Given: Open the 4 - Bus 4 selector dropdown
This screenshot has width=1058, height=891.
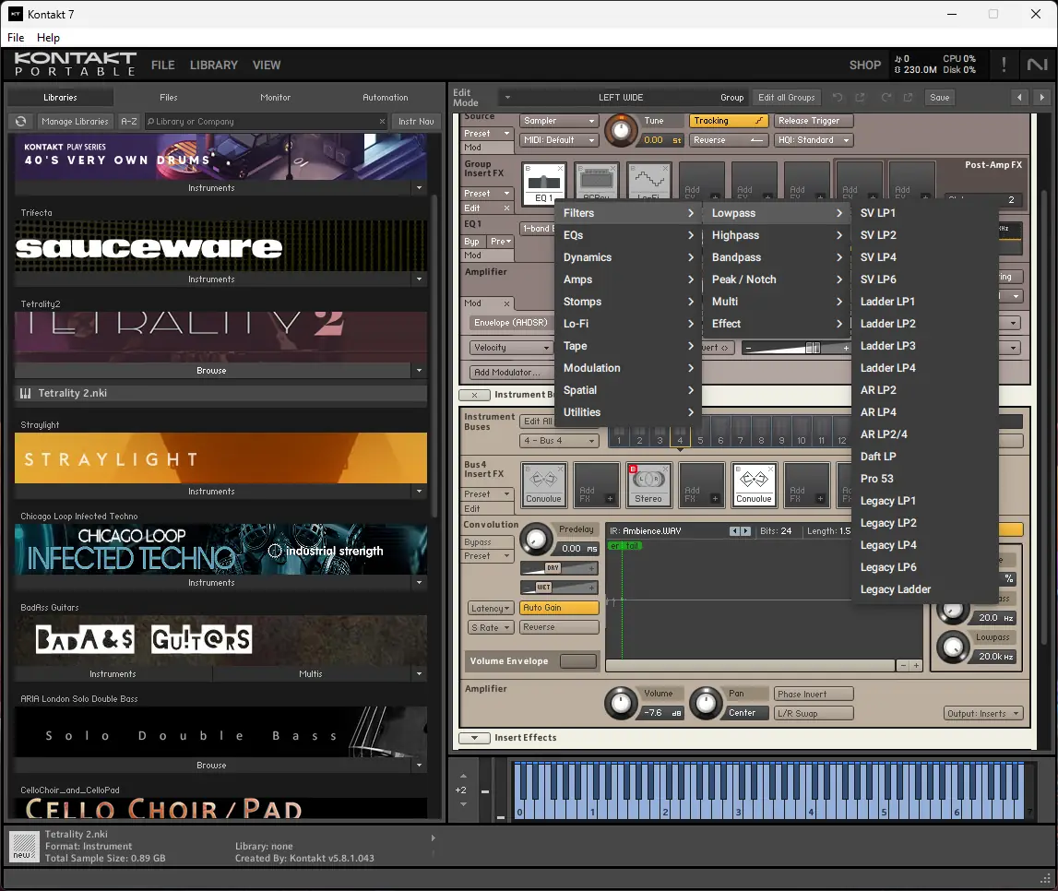Looking at the screenshot, I should [x=558, y=440].
